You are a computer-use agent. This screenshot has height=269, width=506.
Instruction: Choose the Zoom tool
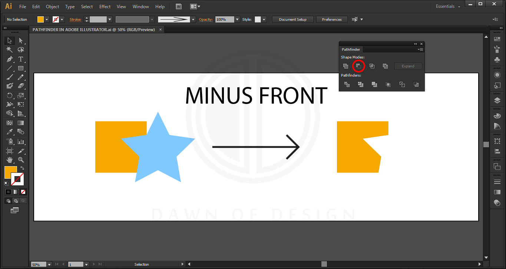tap(21, 160)
